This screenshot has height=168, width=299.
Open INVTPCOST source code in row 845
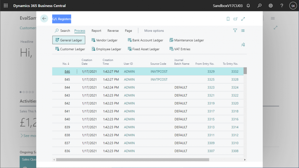pos(159,79)
